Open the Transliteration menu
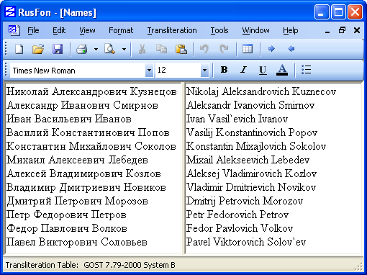The image size is (367, 275). 172,30
